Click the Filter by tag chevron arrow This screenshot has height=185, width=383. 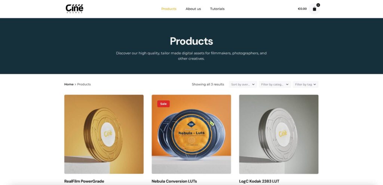tap(315, 84)
